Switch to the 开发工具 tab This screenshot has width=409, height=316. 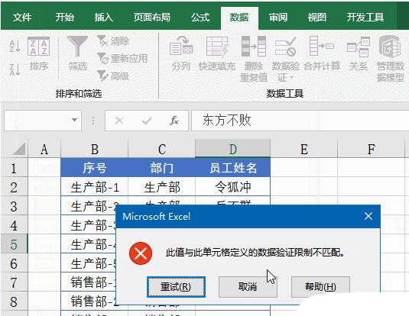pyautogui.click(x=365, y=18)
